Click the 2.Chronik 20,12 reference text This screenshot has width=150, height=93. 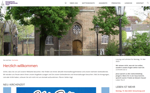[121, 70]
